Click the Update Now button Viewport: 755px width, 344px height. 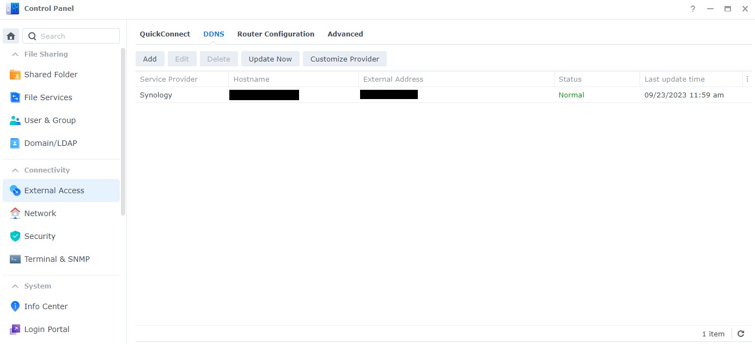(x=270, y=59)
